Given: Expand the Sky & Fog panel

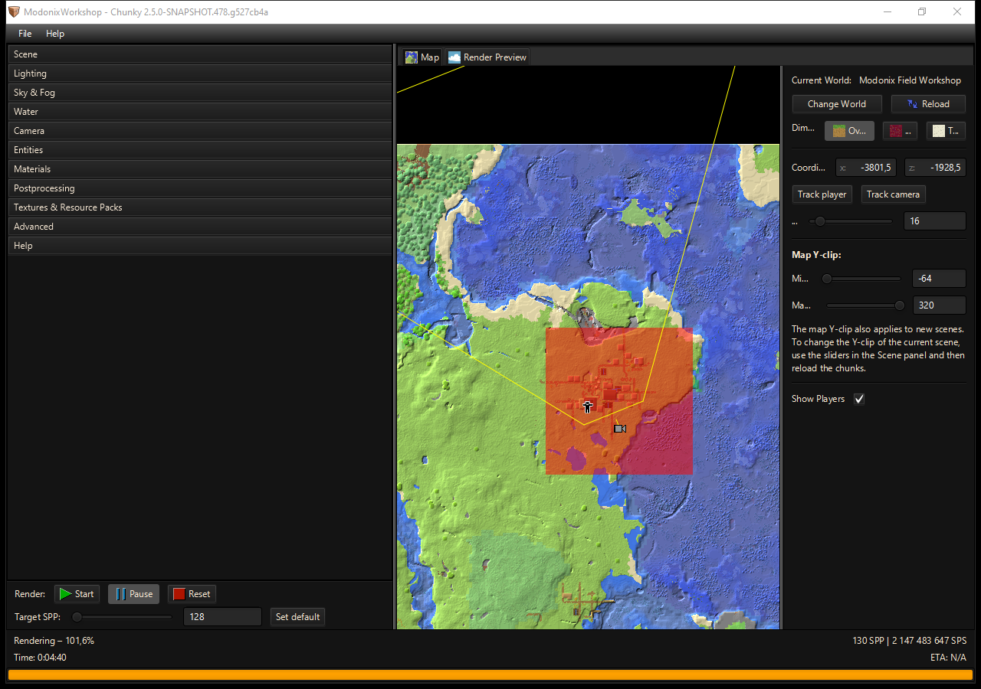Looking at the screenshot, I should point(199,93).
